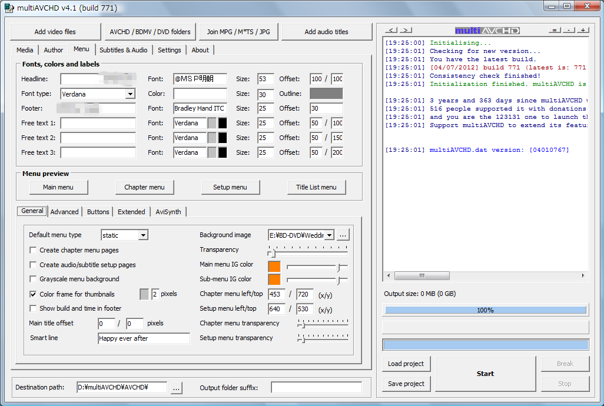Click the Main menu IG color slider
This screenshot has height=406, width=604.
click(x=317, y=267)
